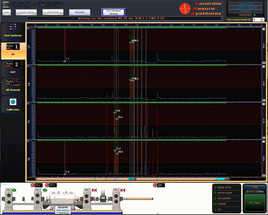Decrease the max product length value
The image size is (268, 215).
tap(262, 21)
